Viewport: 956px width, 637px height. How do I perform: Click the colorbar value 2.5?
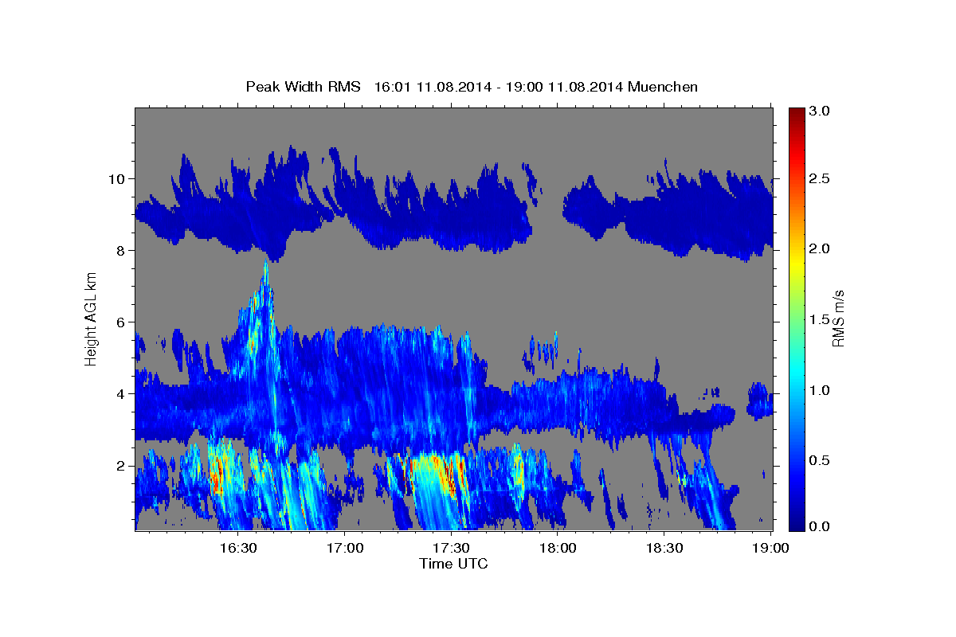pos(821,178)
